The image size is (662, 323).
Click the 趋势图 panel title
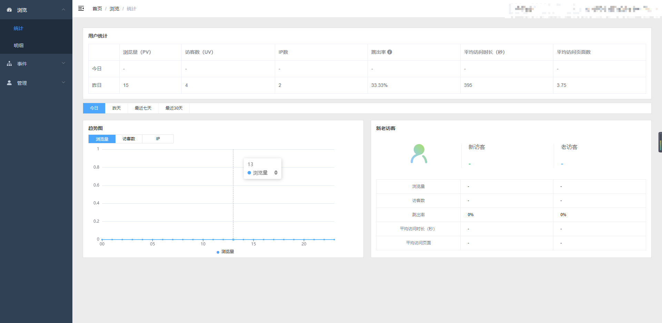pyautogui.click(x=96, y=128)
